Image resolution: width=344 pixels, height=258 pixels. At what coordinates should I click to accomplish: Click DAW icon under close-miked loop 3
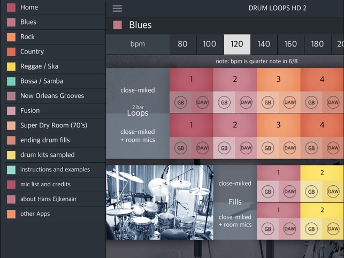289,102
